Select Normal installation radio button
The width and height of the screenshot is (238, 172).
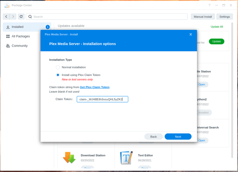coord(58,67)
